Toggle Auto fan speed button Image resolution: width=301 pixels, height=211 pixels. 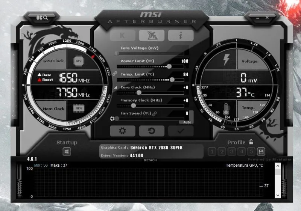[187, 122]
